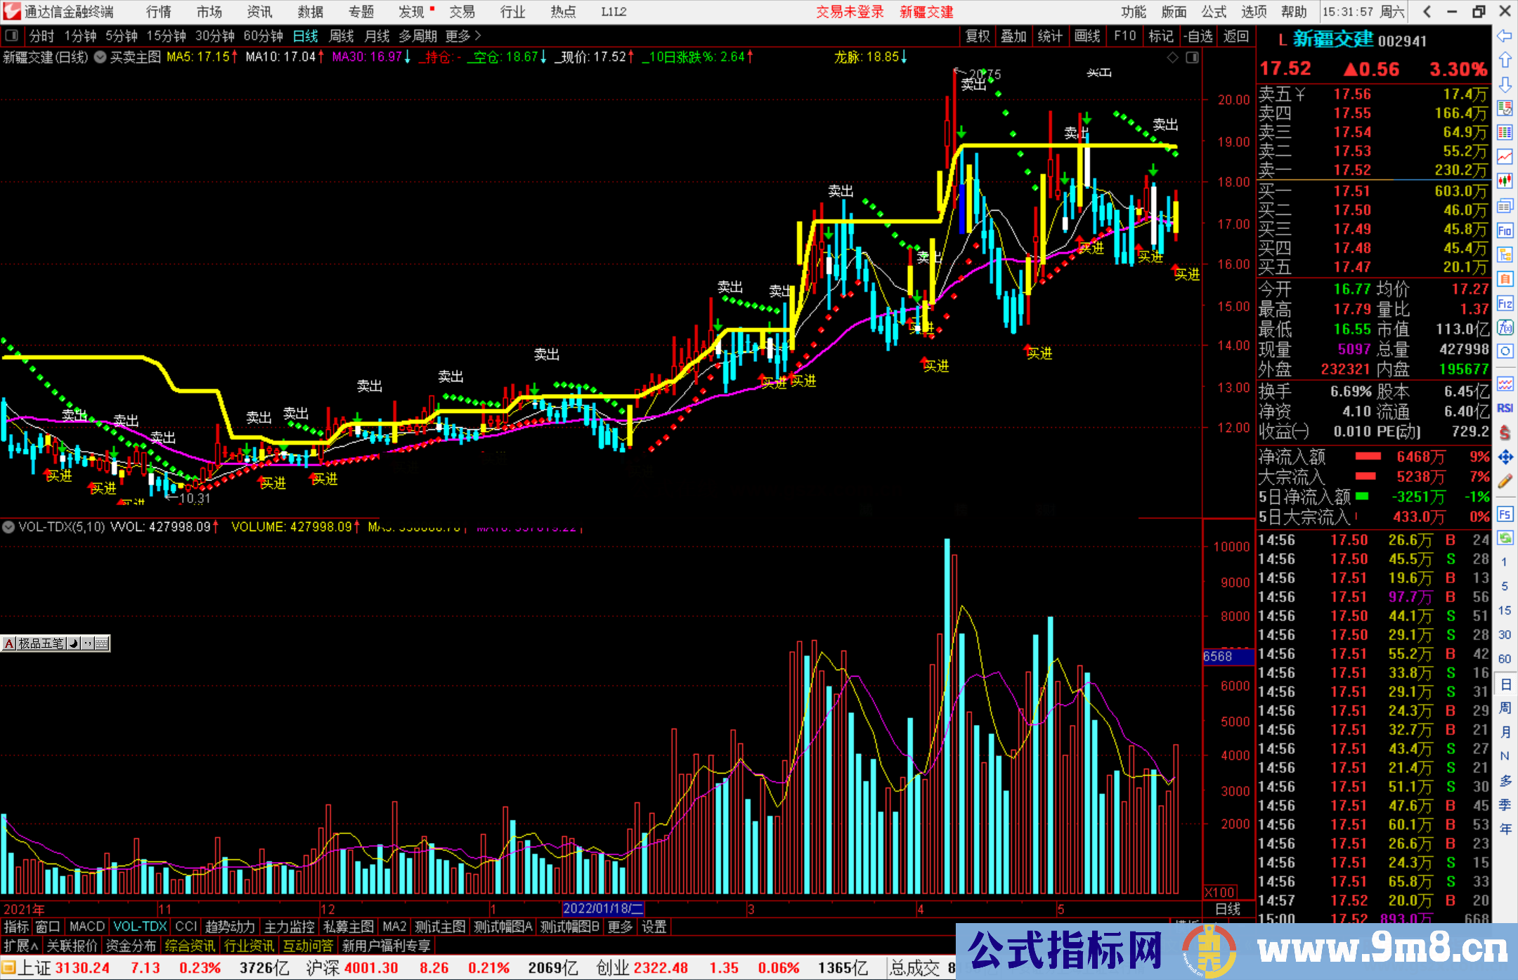Toggle the 5-minute period in sidebar
Screen dimensions: 1518x980
[1505, 586]
